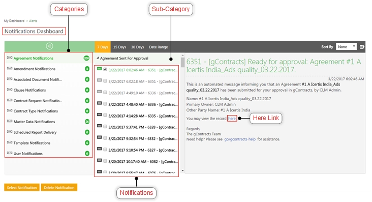The image size is (372, 202).
Task: Collapse the Agreement Sent For Approval sub-category
Action: pyautogui.click(x=98, y=58)
